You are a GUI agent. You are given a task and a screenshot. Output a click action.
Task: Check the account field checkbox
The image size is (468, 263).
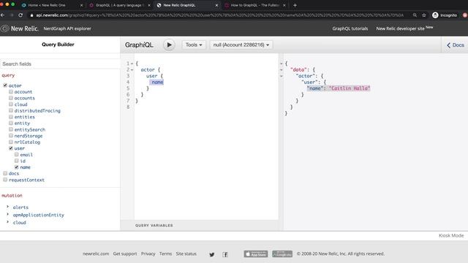11,91
